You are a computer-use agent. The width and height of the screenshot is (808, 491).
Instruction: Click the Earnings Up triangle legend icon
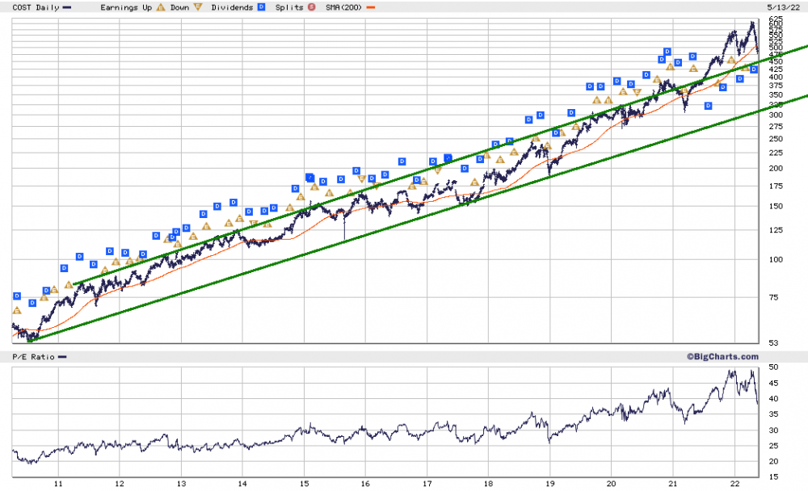coord(161,7)
